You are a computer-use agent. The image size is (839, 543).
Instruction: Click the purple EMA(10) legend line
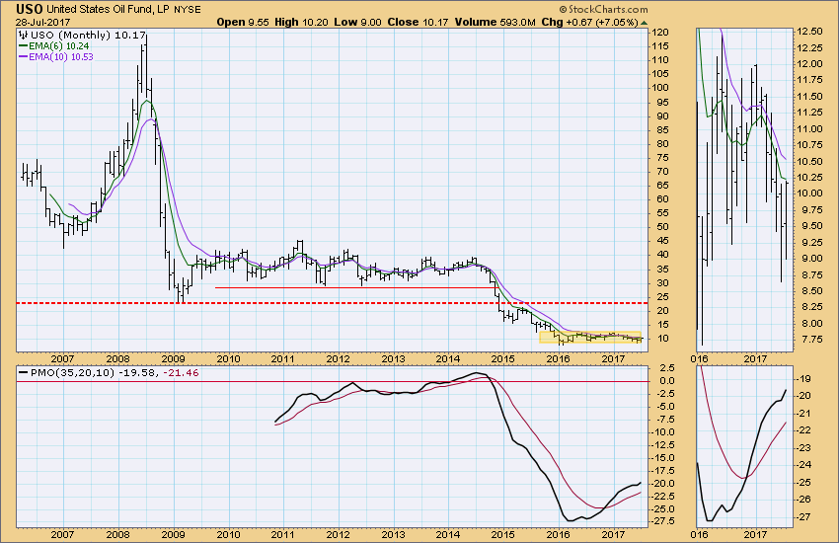point(23,56)
